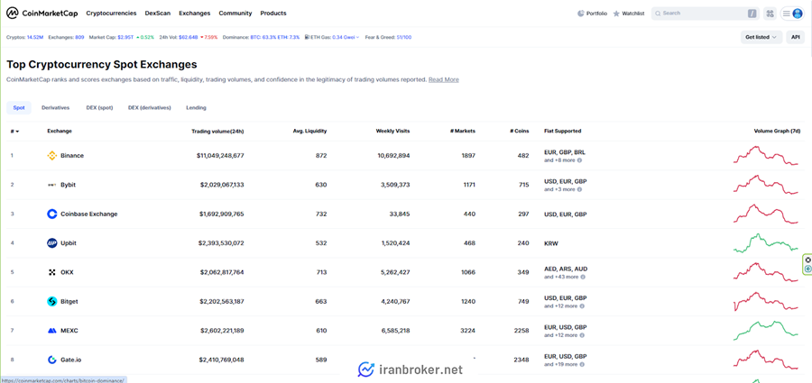Sort by Weekly Visits column header
812x383 pixels.
point(392,132)
